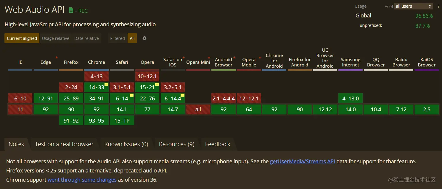Select the Opera 10-12.1 cell
This screenshot has width=442, height=189.
tap(147, 76)
